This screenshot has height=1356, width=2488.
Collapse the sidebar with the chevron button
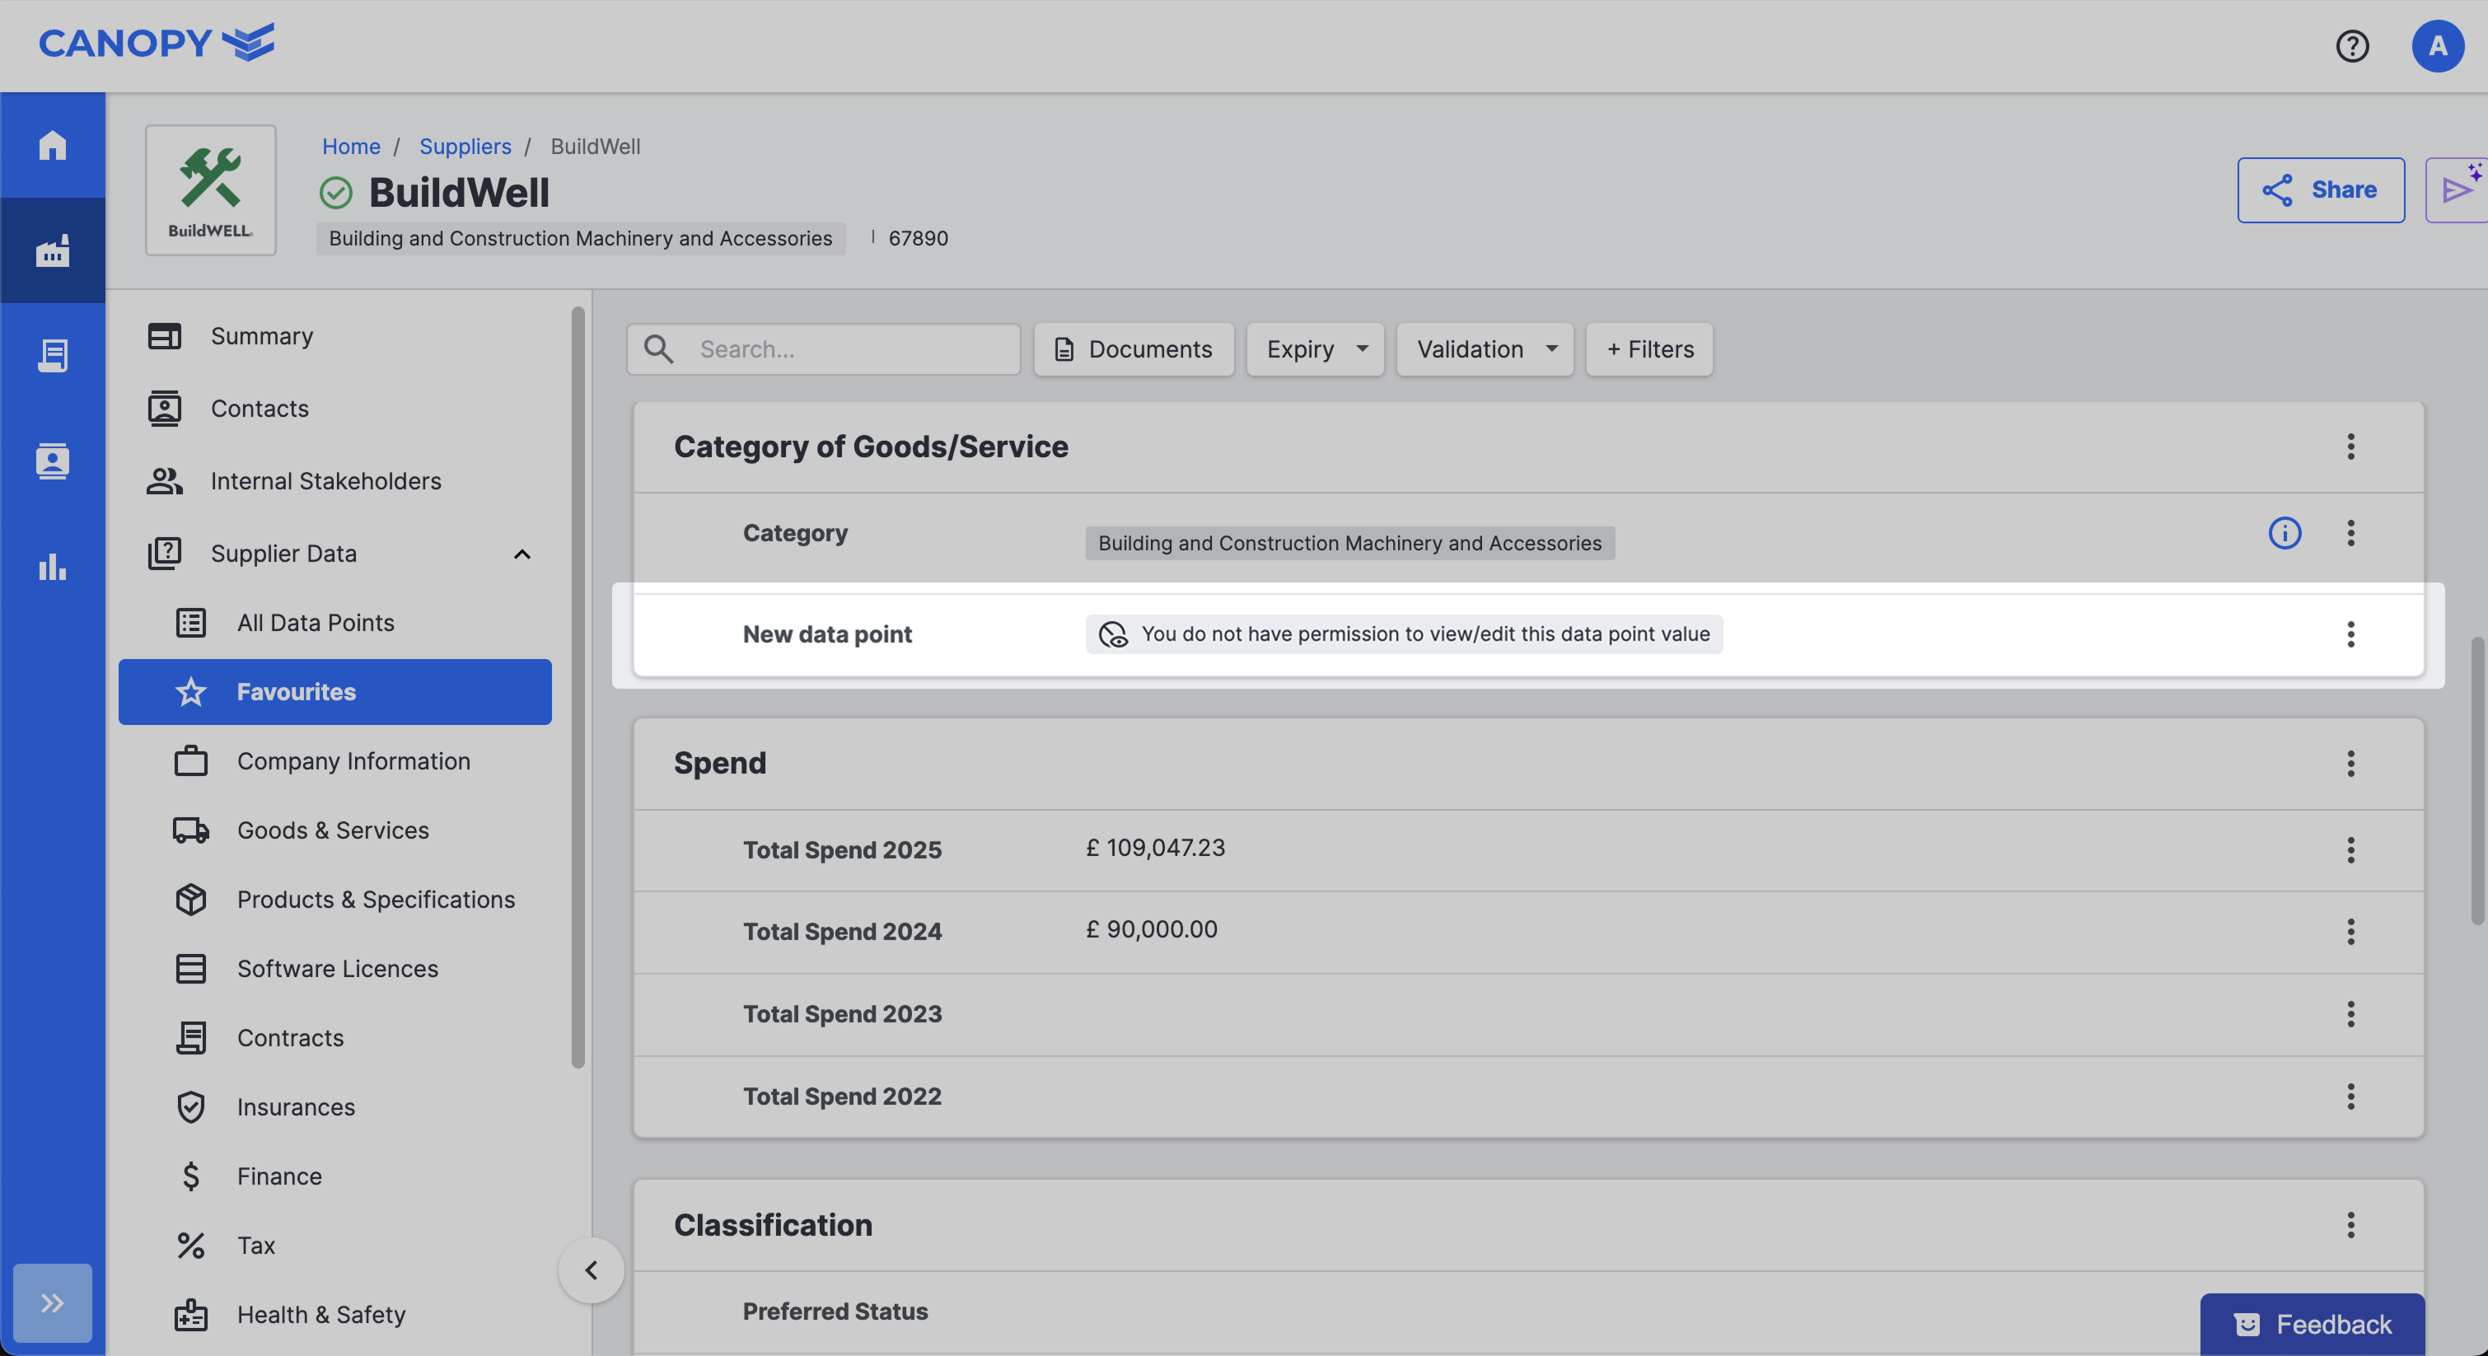591,1270
